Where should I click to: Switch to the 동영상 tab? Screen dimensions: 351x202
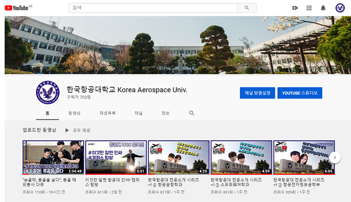click(x=74, y=113)
